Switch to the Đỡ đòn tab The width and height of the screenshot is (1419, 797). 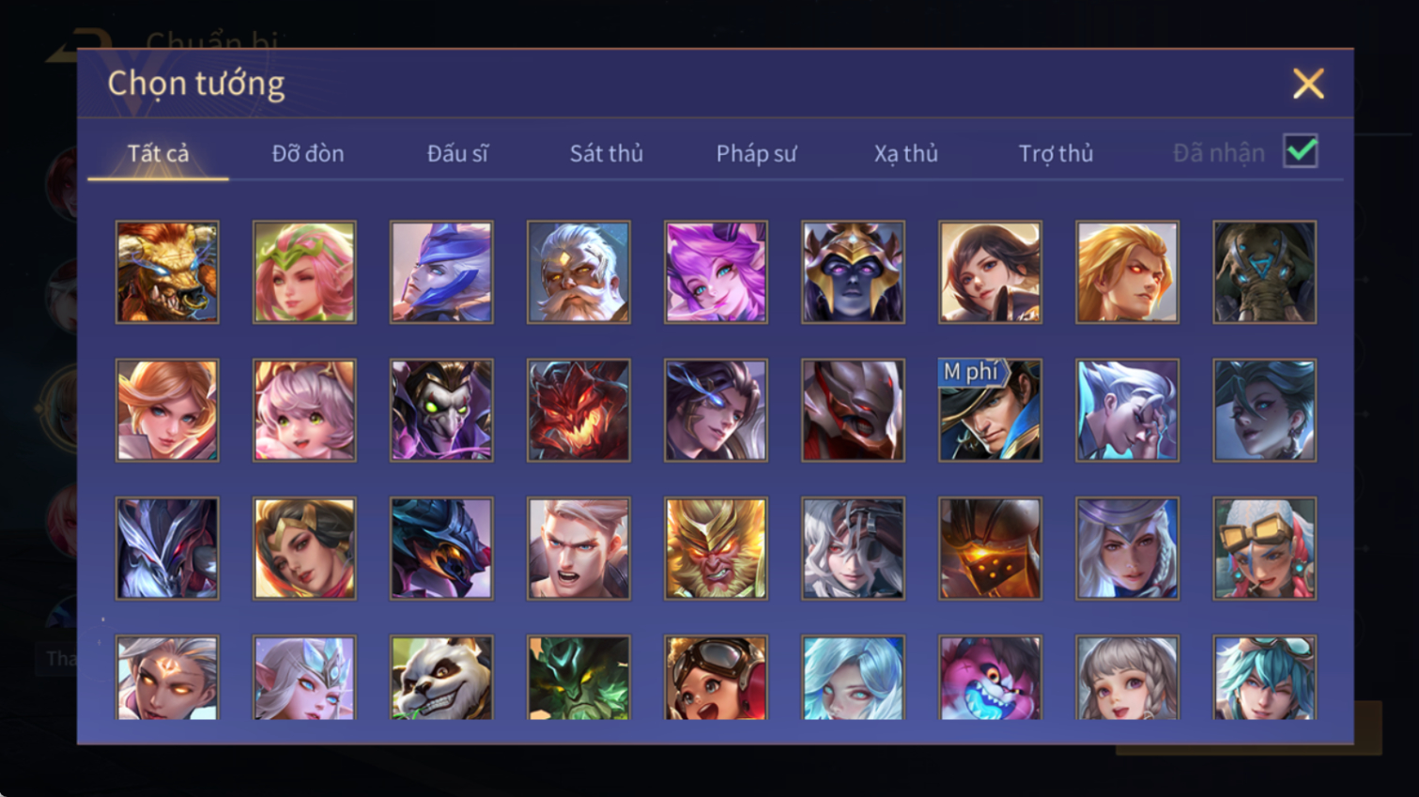pyautogui.click(x=308, y=153)
